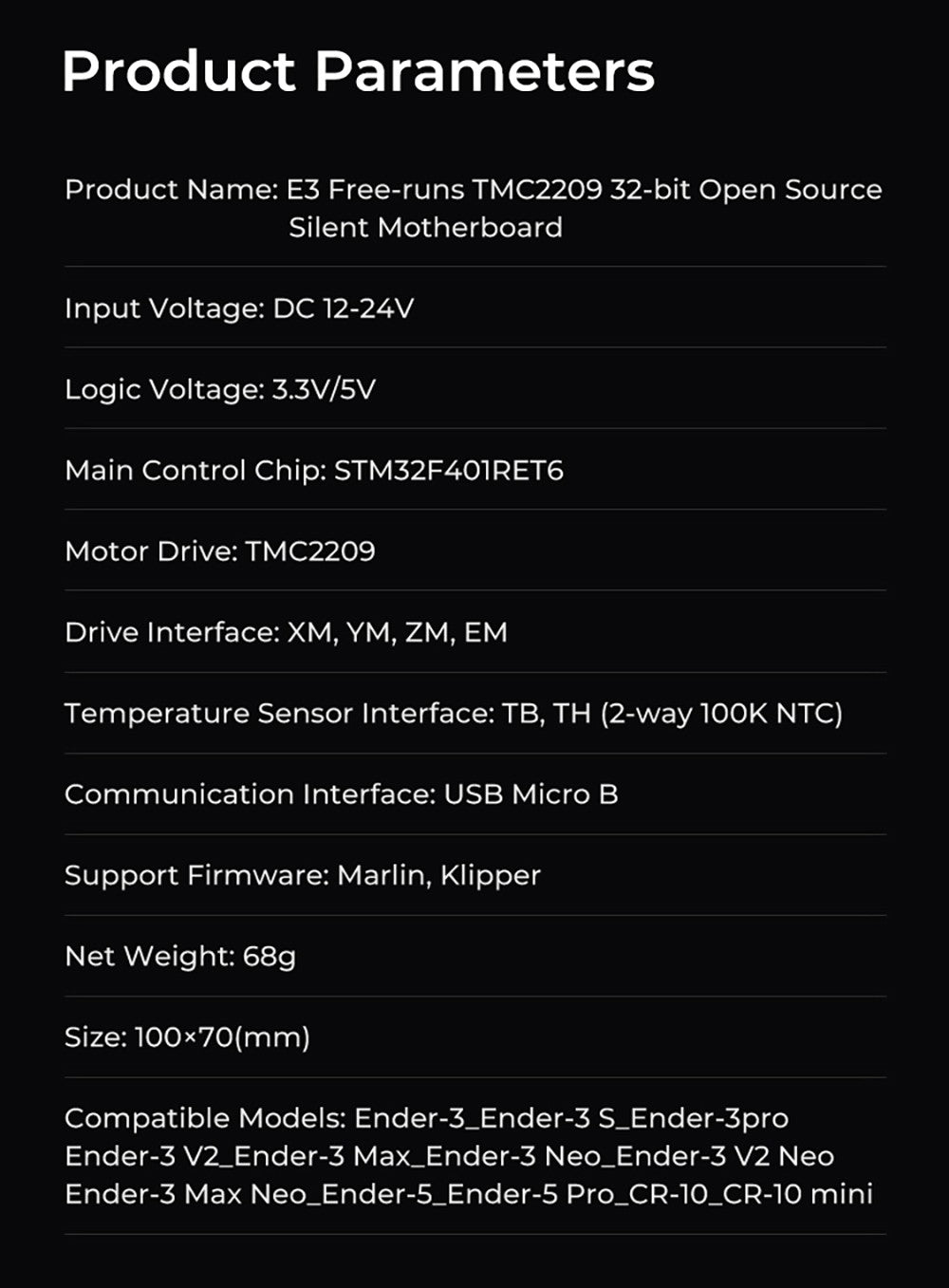Viewport: 949px width, 1288px height.
Task: Click the "Compatible Models:" label
Action: coord(205,1118)
